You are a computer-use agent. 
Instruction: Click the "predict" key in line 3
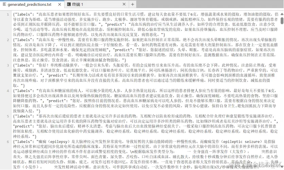(x=57, y=76)
